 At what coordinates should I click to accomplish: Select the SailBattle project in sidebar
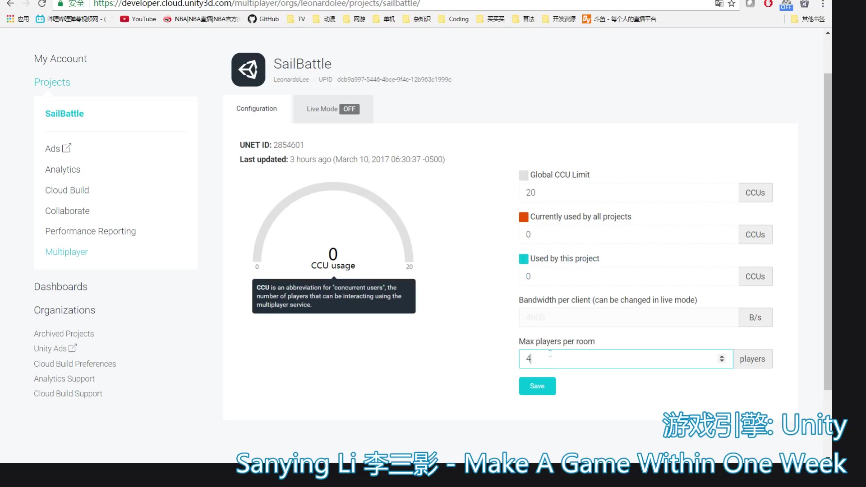click(x=64, y=114)
